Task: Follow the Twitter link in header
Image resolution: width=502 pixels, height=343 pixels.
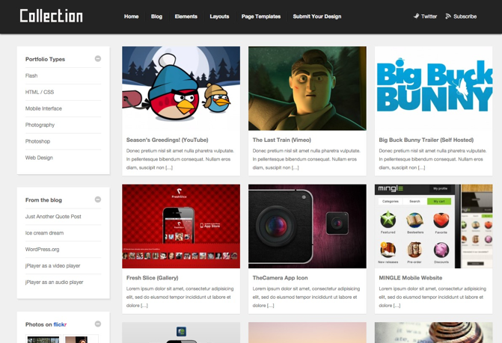Action: click(429, 16)
